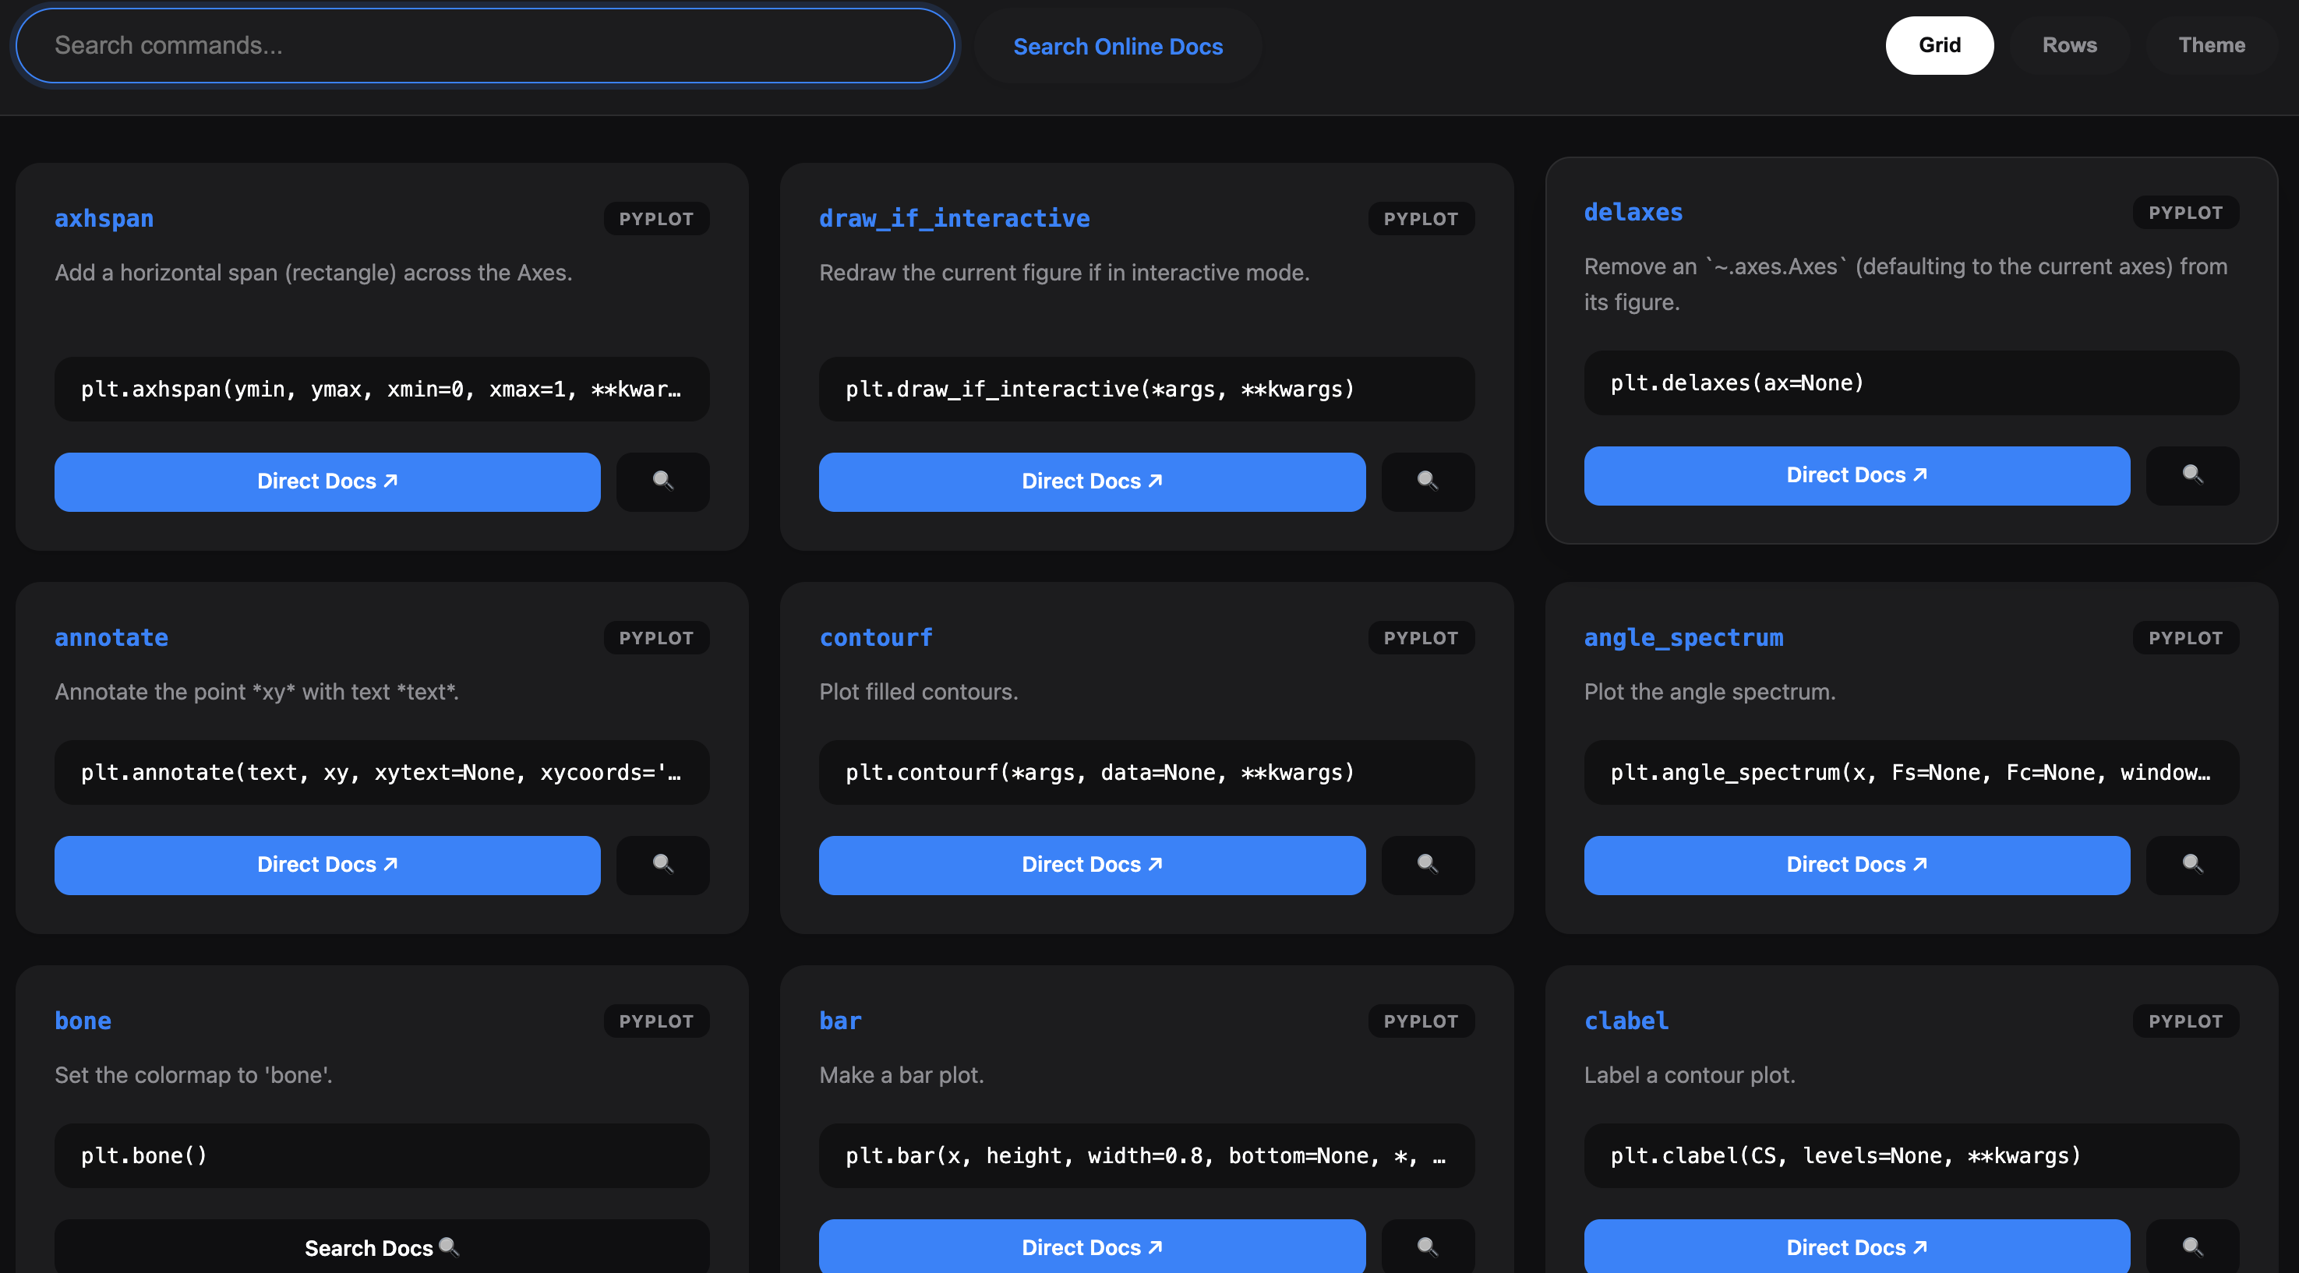
Task: Click the magnifier icon on bar card
Action: pos(1427,1247)
